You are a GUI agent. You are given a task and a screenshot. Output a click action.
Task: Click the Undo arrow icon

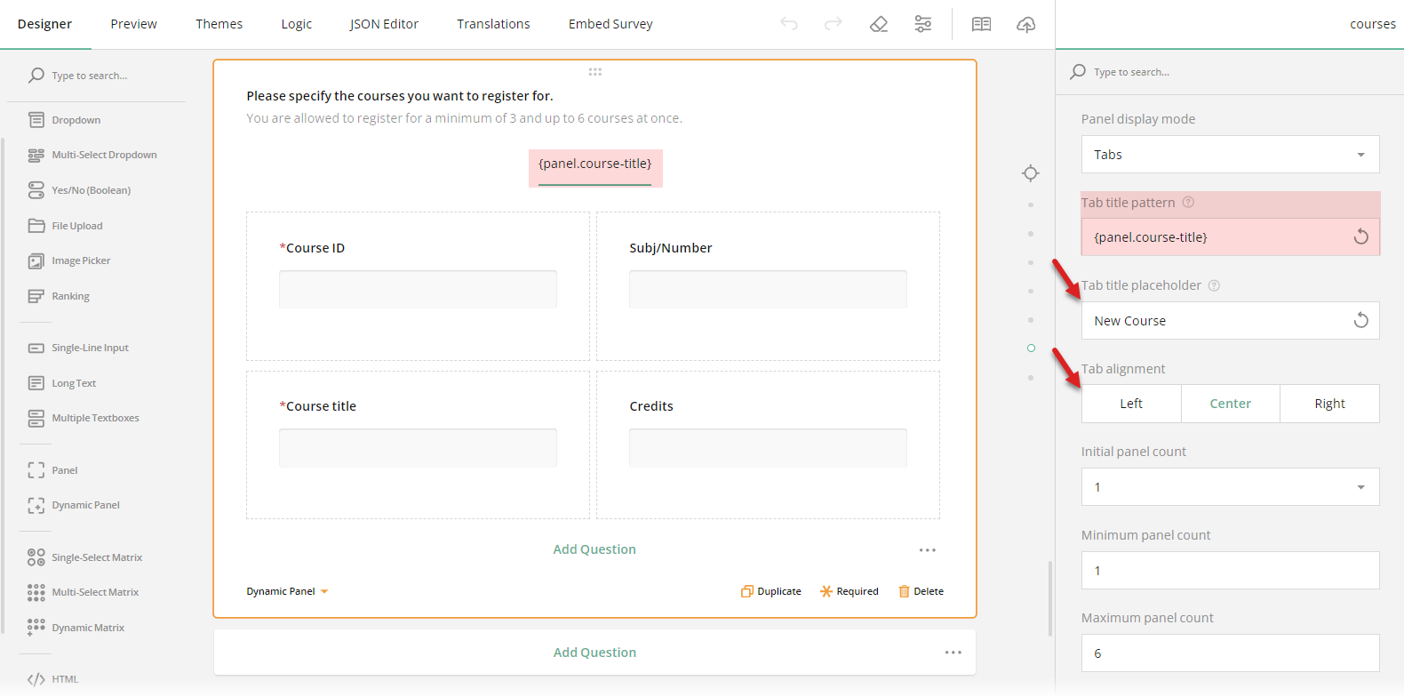[789, 24]
